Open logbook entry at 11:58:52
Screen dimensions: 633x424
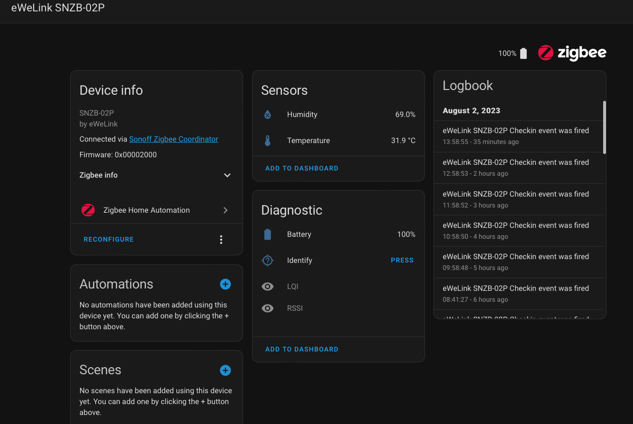(518, 199)
